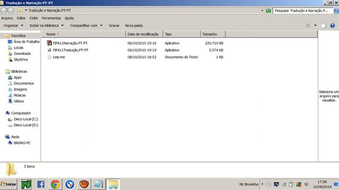Open the Vídeos library

point(19,101)
